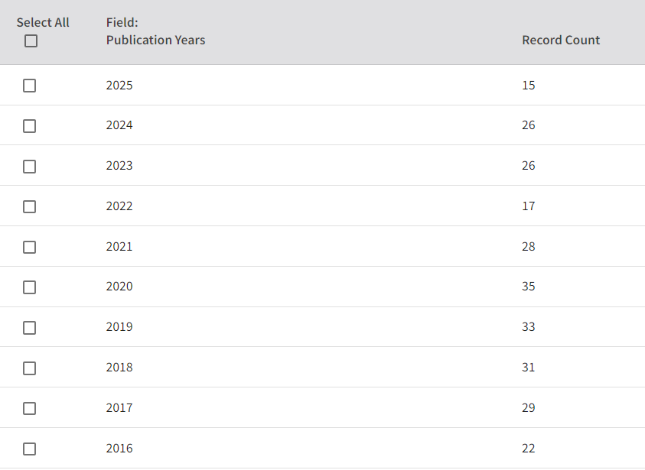Screen dimensions: 645x470
Task: Tick the Select All checkbox
Action: tap(31, 41)
